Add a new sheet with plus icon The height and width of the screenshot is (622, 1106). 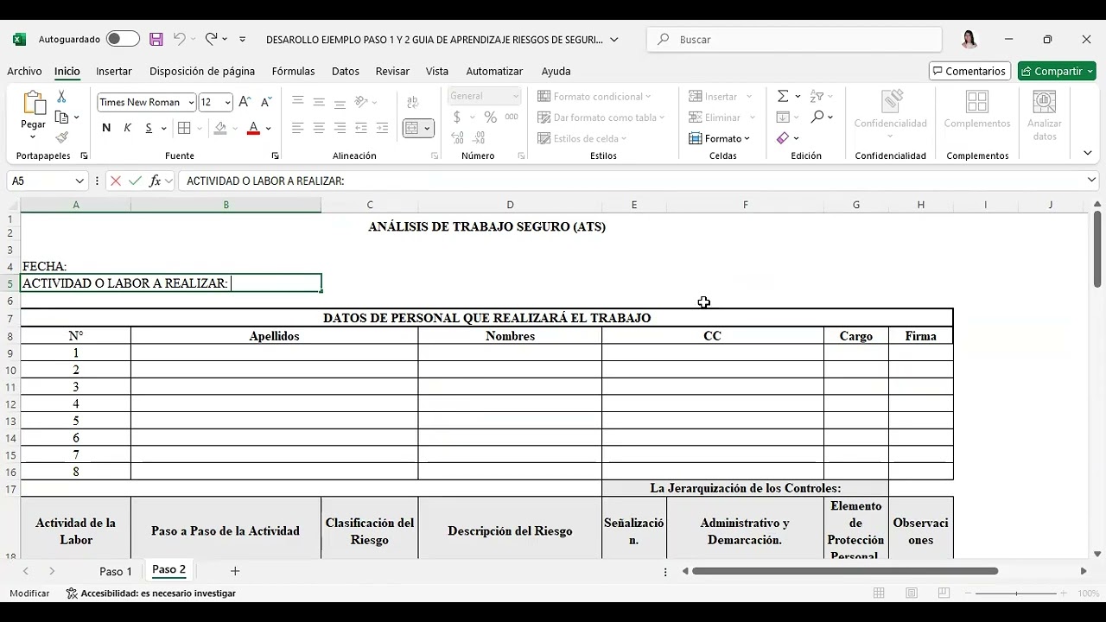click(x=235, y=571)
